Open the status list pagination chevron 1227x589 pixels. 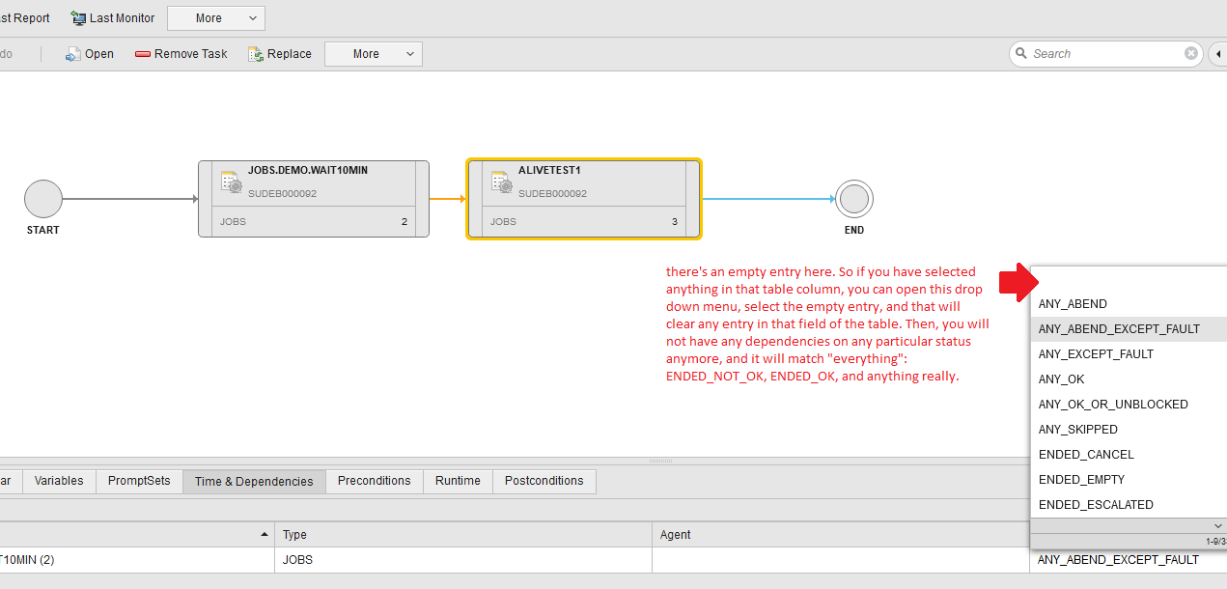(x=1217, y=525)
